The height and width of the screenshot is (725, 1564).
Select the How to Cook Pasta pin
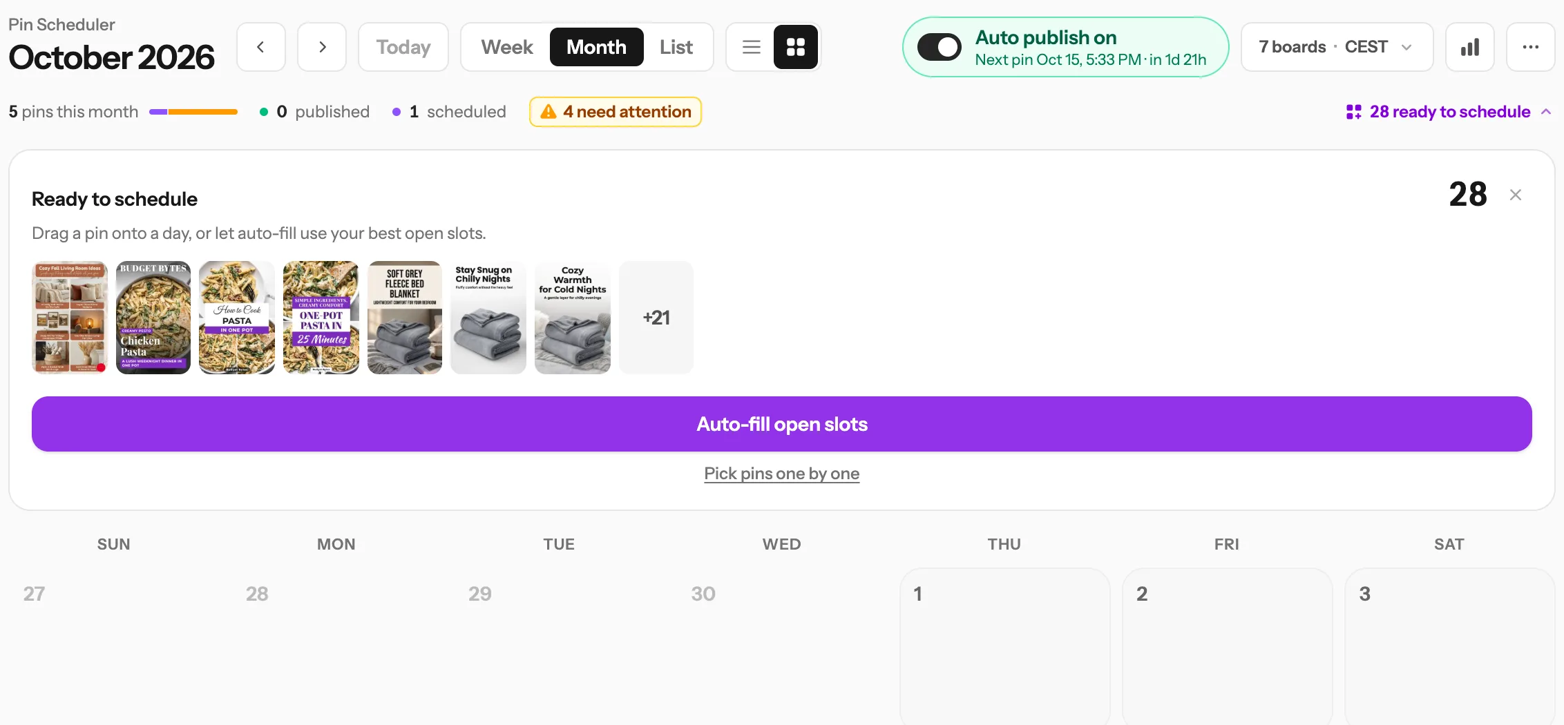pyautogui.click(x=237, y=318)
